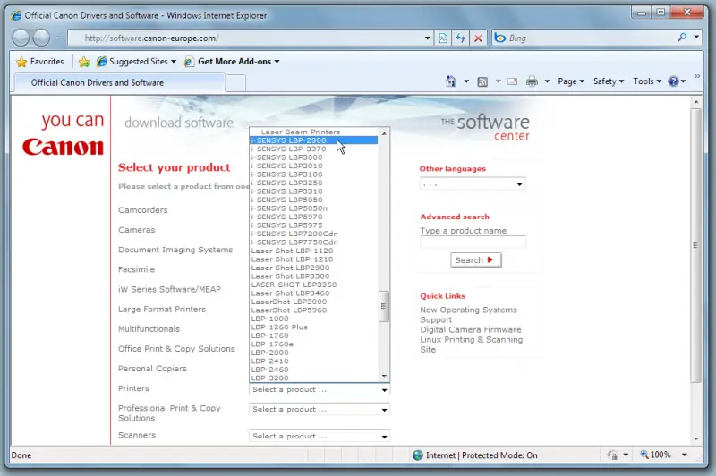Open the Linux Printing & Scanning Site link
Screen dimensions: 716x476
point(472,344)
